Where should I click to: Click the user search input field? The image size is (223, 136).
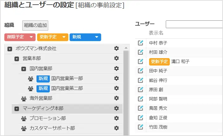(x=194, y=24)
